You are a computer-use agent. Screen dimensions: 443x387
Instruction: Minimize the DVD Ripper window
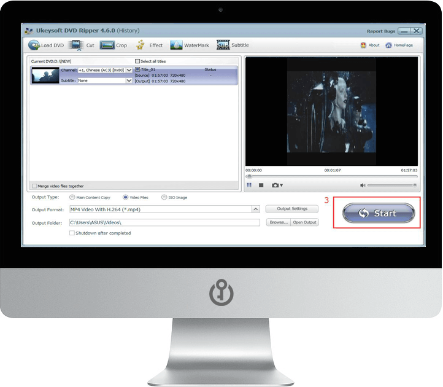[404, 31]
